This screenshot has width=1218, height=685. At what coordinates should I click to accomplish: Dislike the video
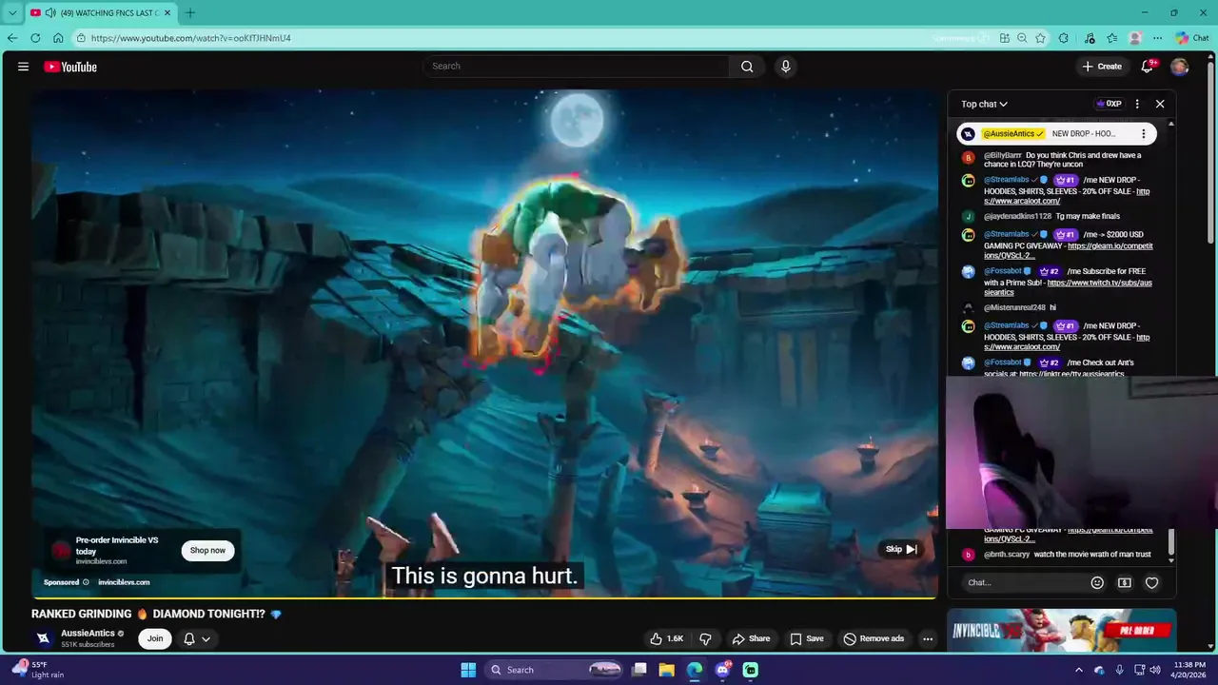click(x=705, y=638)
